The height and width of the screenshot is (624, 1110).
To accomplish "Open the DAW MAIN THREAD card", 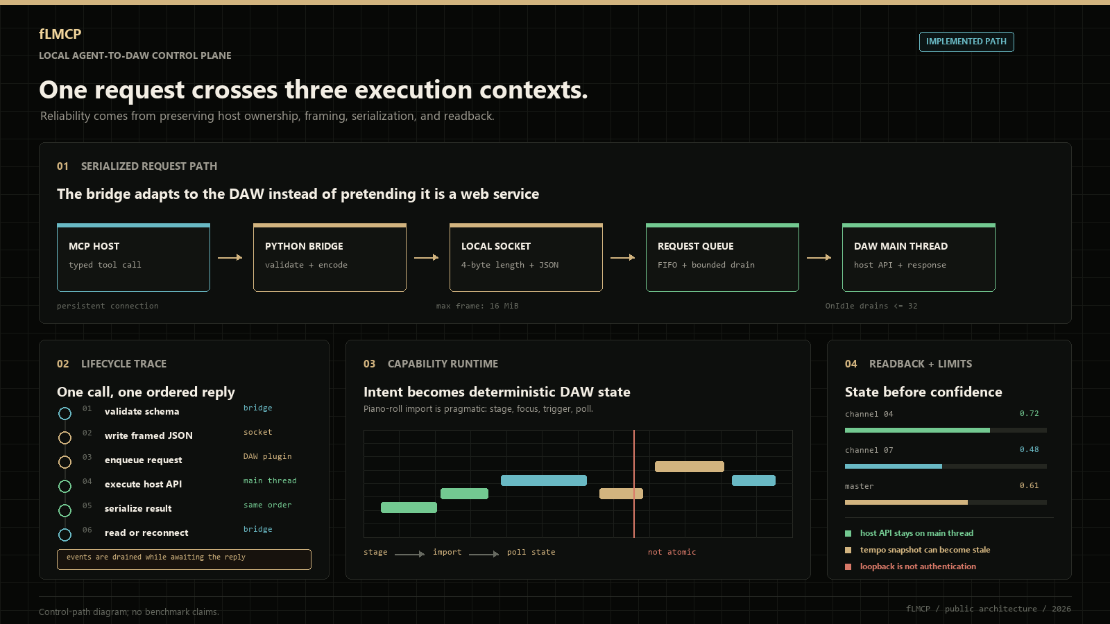I will tap(919, 257).
